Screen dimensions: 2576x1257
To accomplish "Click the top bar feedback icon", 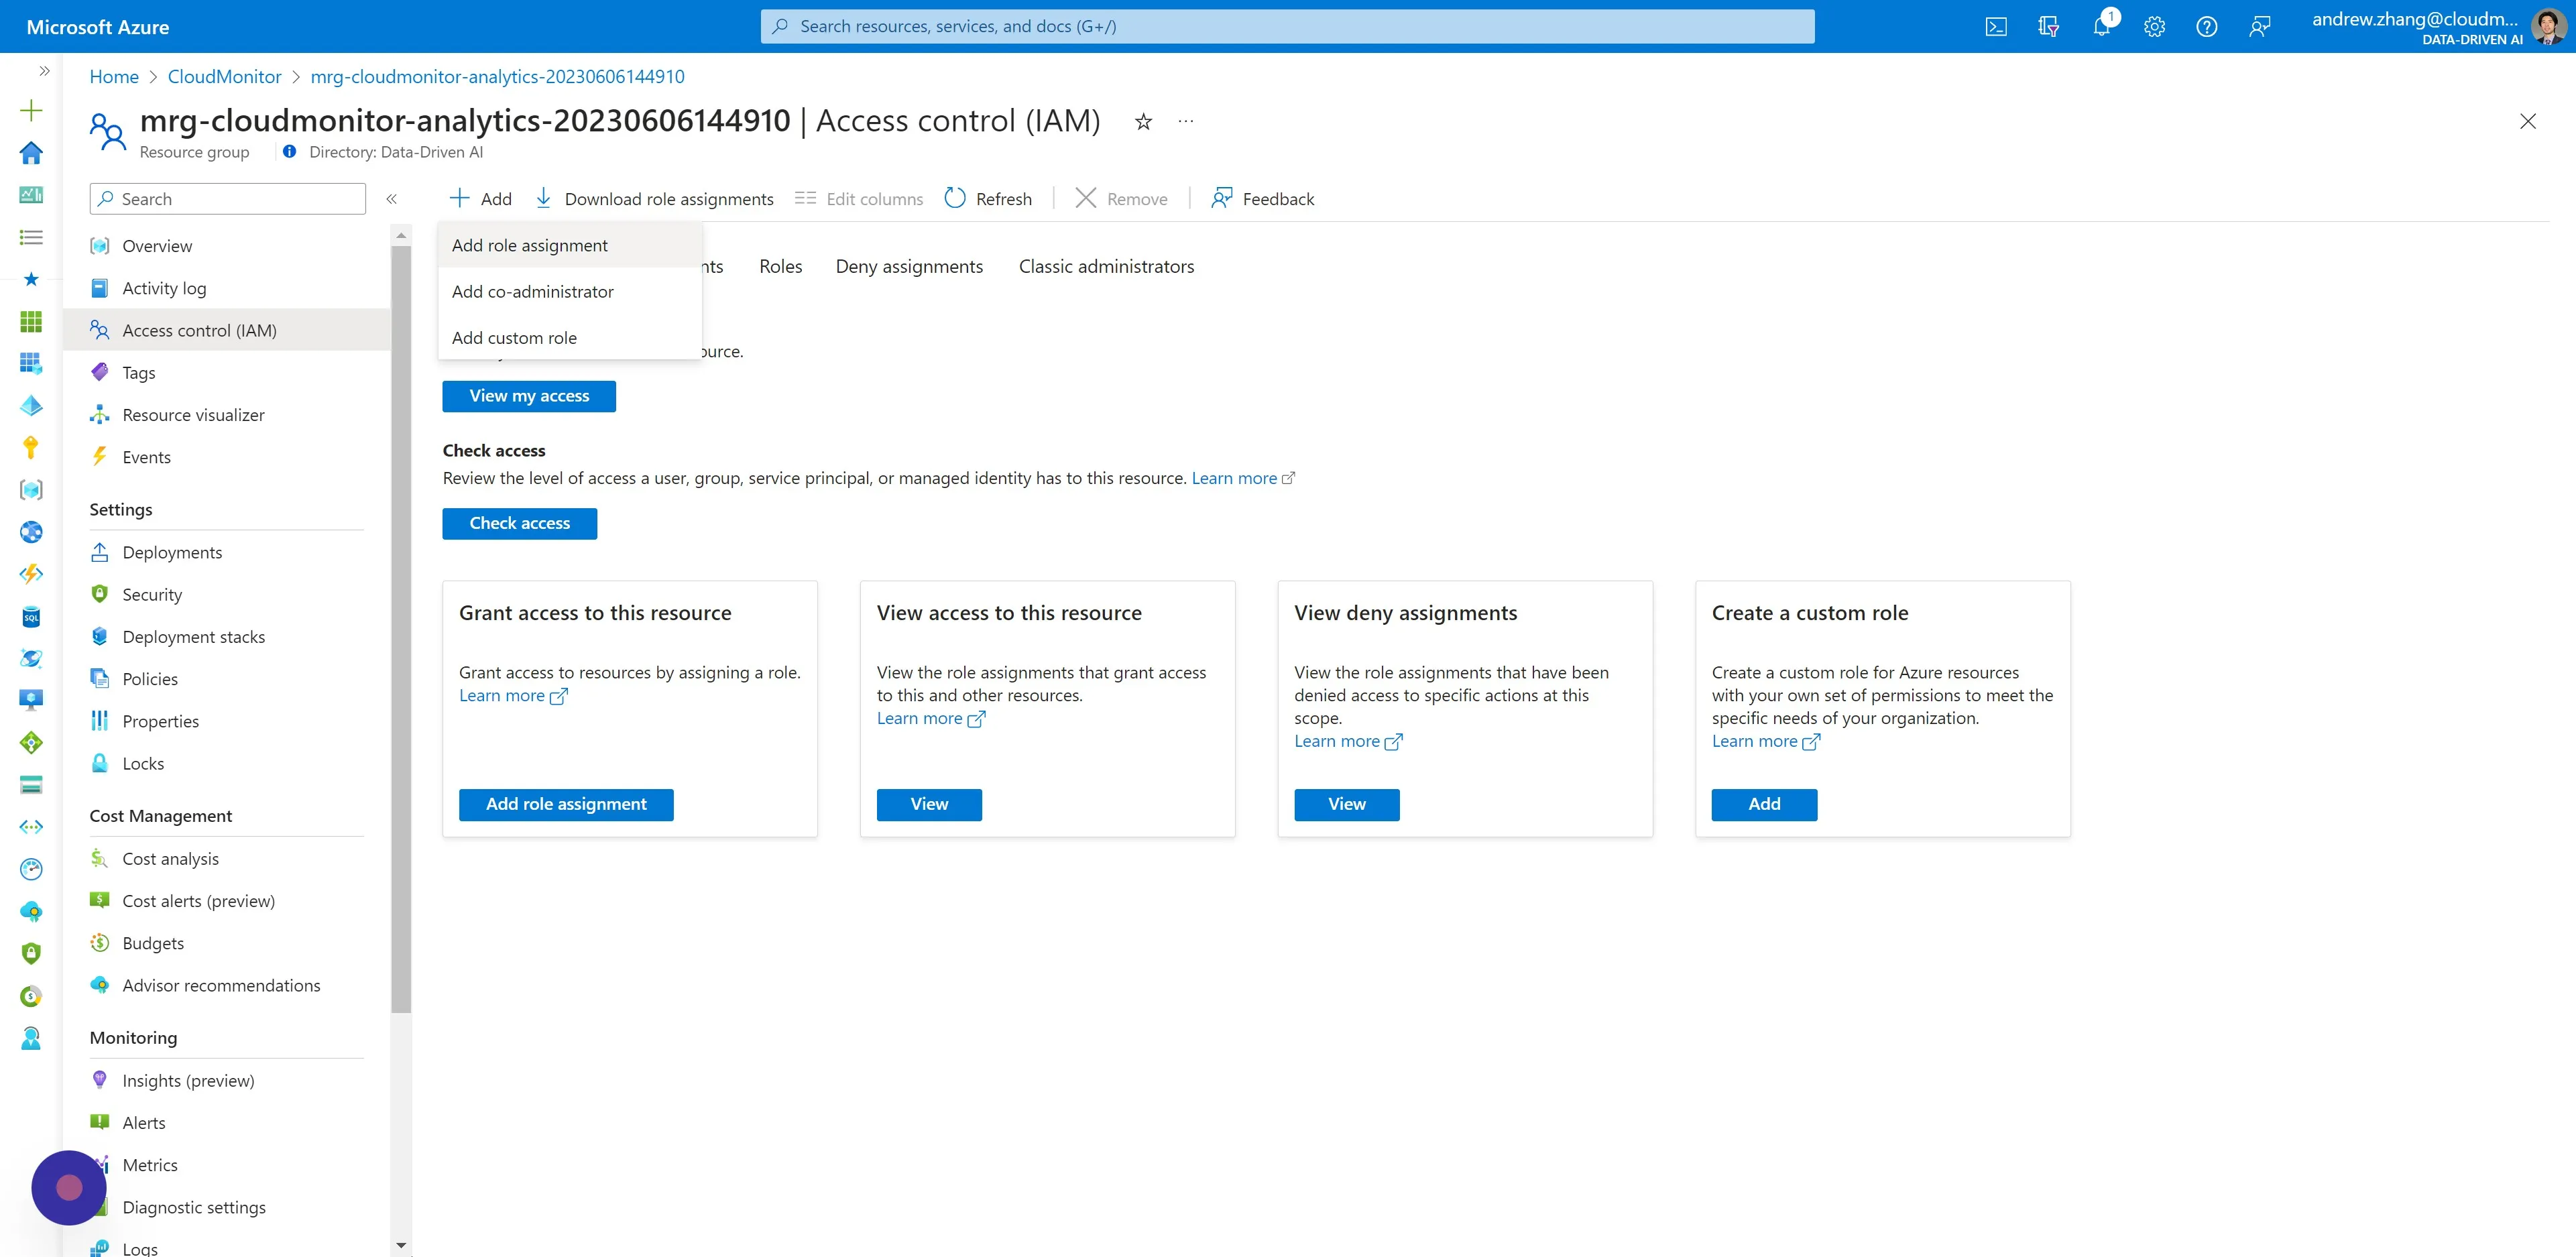I will point(2259,27).
